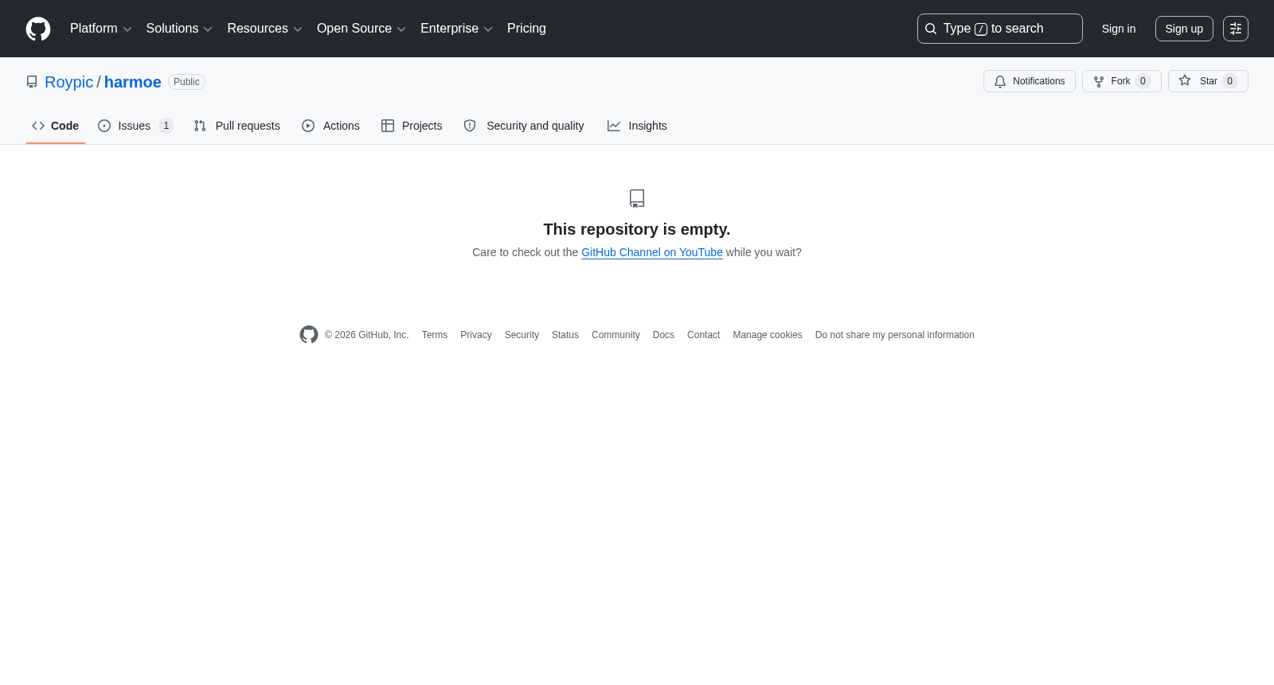The image size is (1274, 685).
Task: Click the Notifications bell icon
Action: pos(1000,81)
